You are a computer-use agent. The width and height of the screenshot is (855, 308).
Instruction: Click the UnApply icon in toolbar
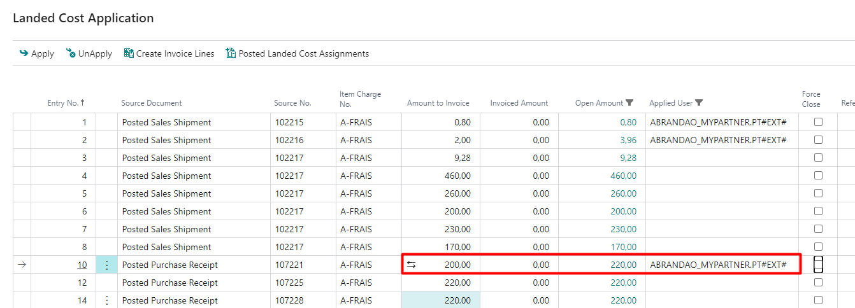(71, 54)
